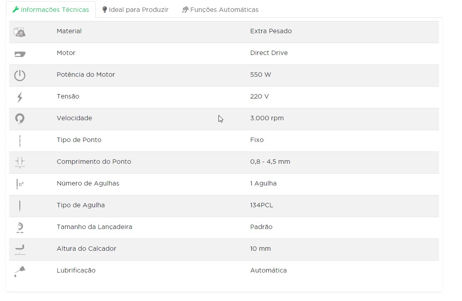Viewport: 462px width, 301px height.
Task: Click the sewing machine Motor icon
Action: (x=20, y=53)
